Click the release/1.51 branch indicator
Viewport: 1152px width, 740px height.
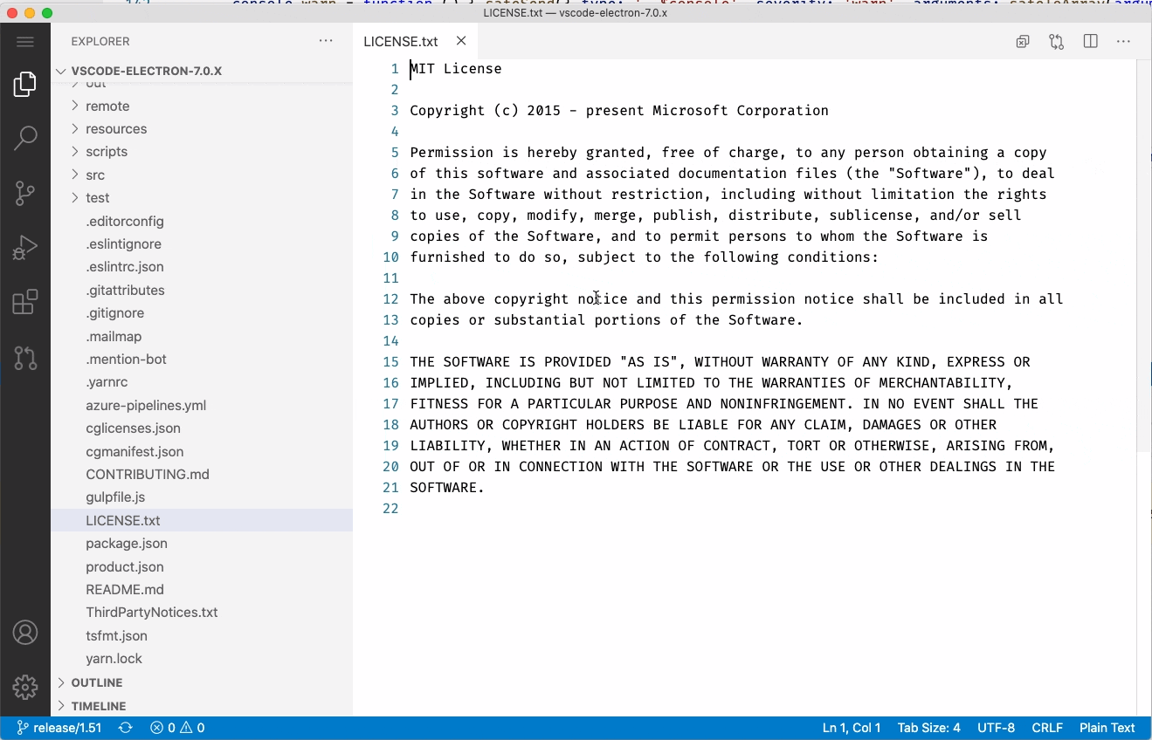coord(59,727)
